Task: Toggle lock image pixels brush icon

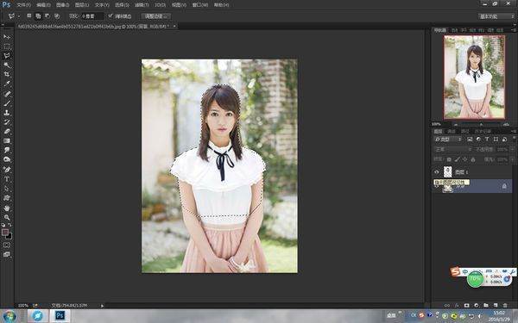Action: (458, 159)
